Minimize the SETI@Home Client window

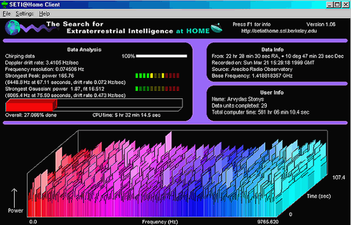tap(329, 5)
